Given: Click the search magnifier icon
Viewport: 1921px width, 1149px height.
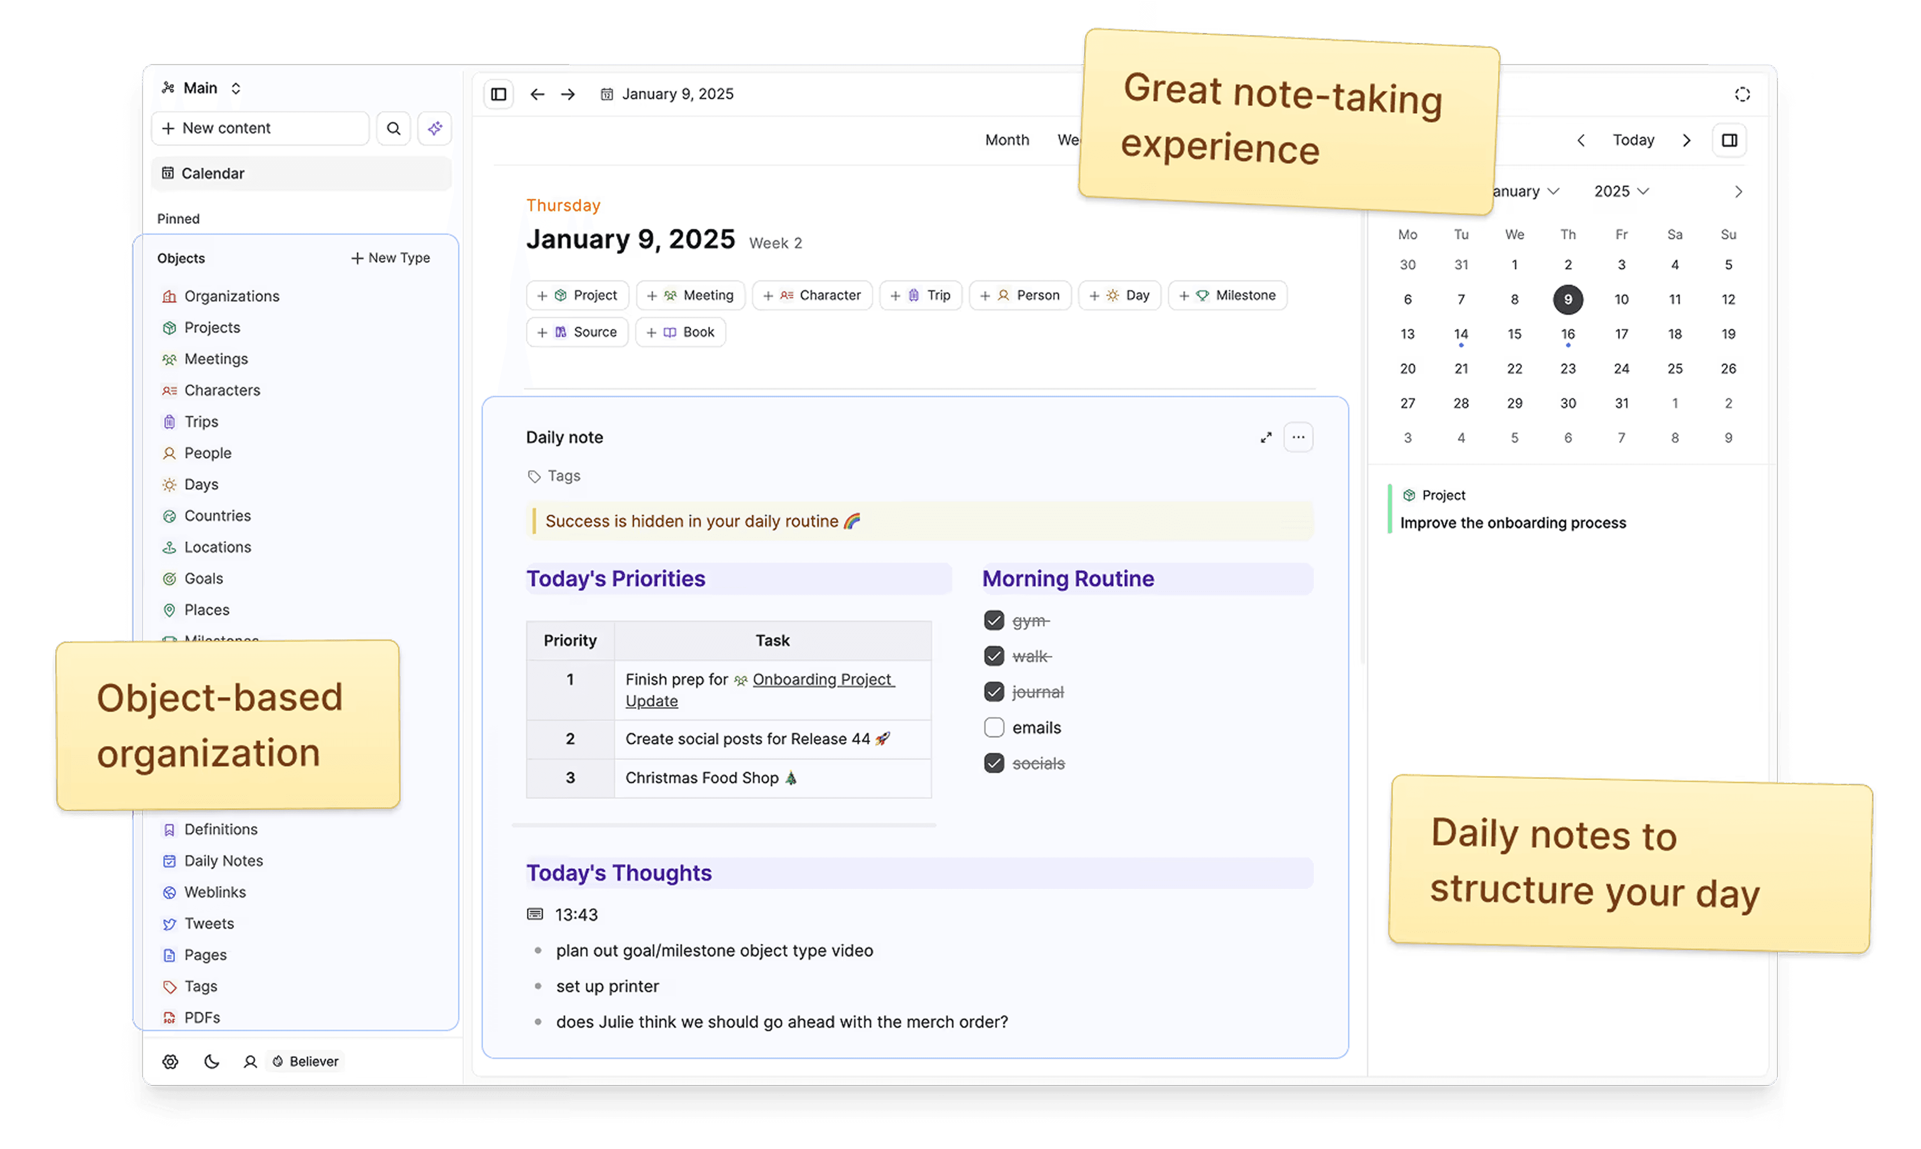Looking at the screenshot, I should tap(393, 128).
